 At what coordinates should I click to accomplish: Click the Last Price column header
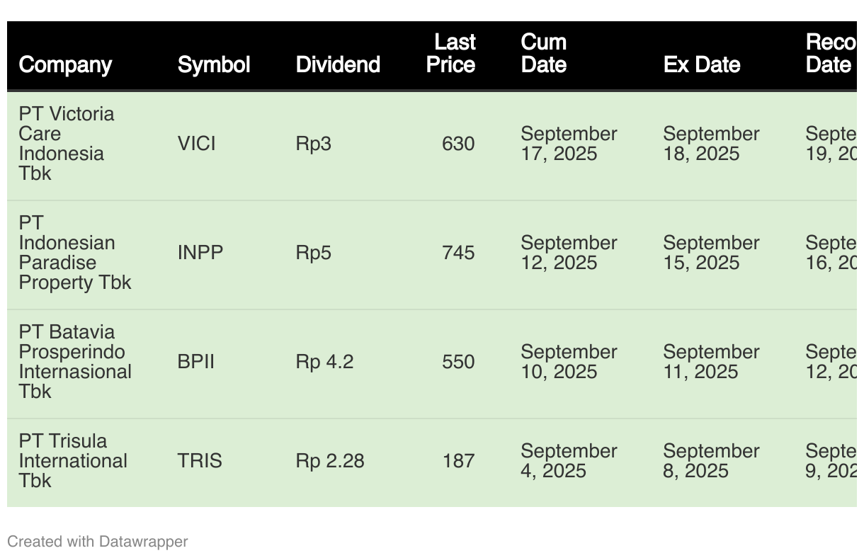(451, 53)
